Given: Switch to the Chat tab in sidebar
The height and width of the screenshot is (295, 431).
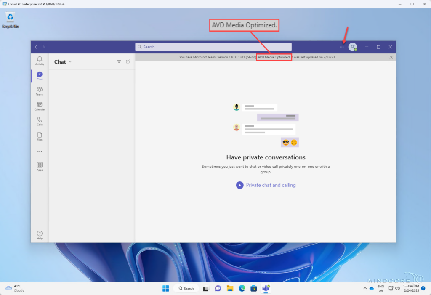Looking at the screenshot, I should (x=40, y=76).
